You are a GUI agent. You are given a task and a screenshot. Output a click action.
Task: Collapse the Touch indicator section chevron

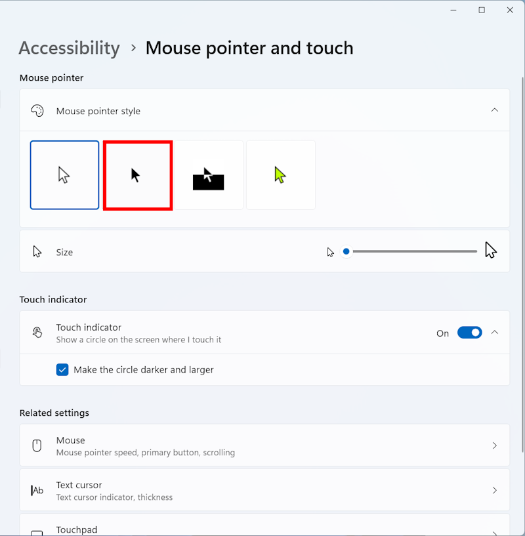coord(495,333)
